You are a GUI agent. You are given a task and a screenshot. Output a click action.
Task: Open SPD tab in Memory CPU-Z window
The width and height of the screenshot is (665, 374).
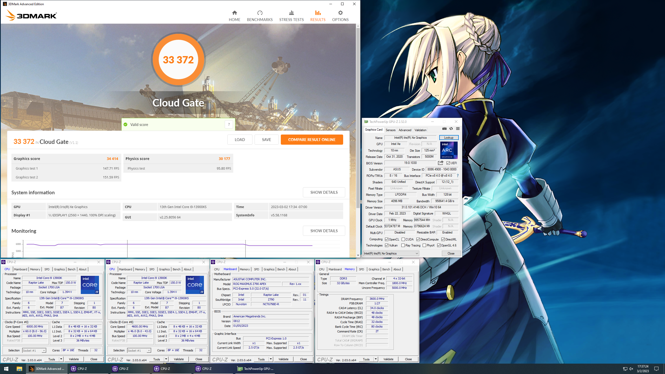point(361,269)
